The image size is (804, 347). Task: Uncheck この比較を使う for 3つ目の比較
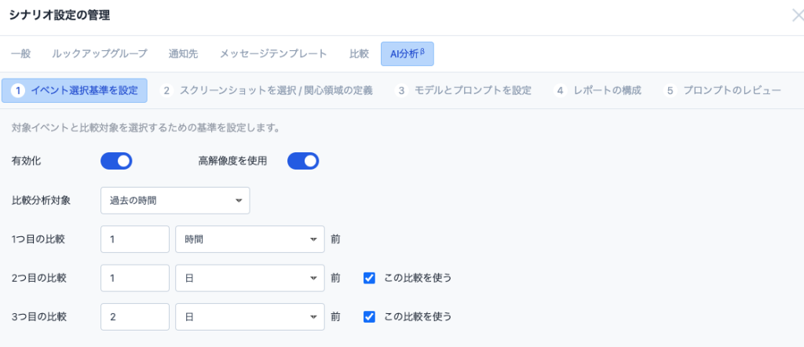tap(370, 316)
